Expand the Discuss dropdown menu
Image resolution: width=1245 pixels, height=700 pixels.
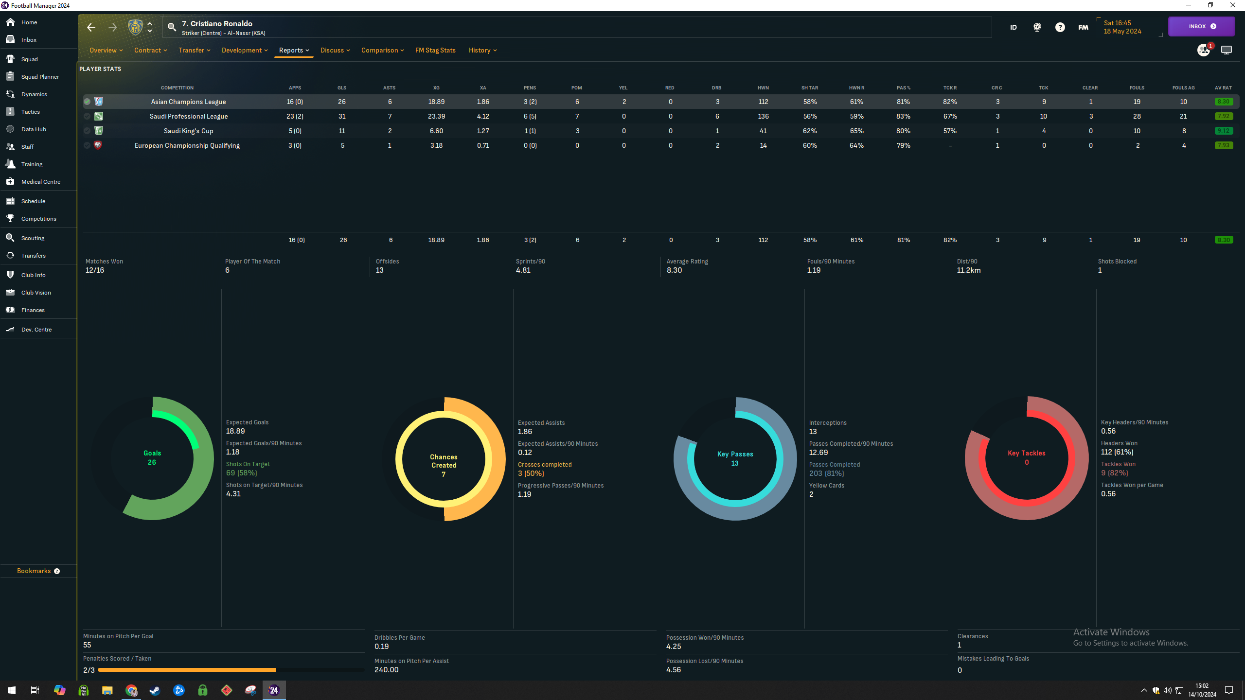click(335, 50)
